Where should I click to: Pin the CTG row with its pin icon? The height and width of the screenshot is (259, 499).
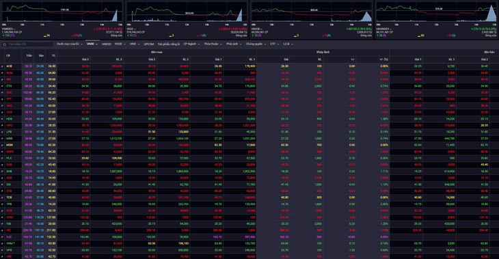click(2, 86)
